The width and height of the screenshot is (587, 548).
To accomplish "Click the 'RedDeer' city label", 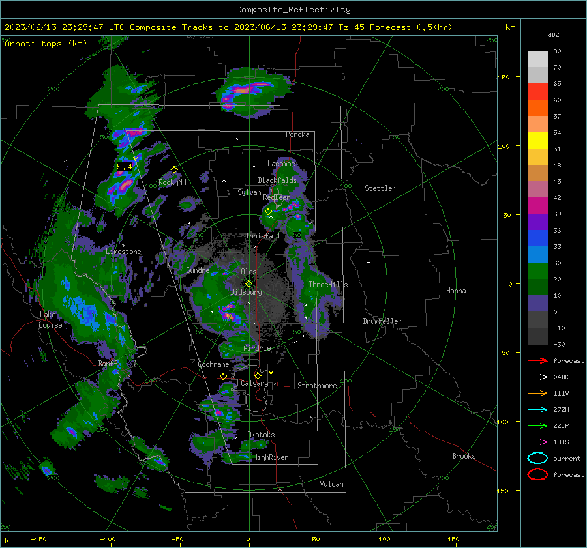I will pyautogui.click(x=277, y=197).
